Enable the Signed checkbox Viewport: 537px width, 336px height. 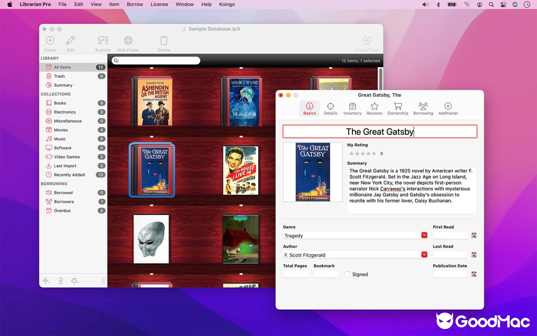click(x=347, y=274)
